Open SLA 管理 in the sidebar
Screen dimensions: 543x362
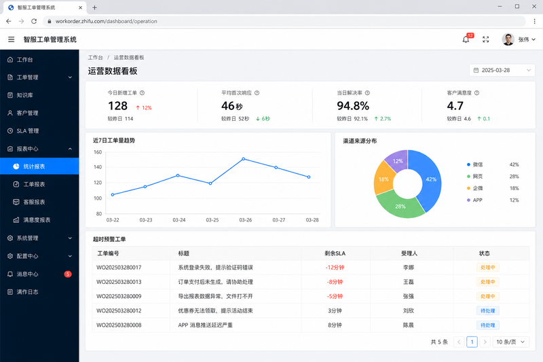click(x=39, y=131)
